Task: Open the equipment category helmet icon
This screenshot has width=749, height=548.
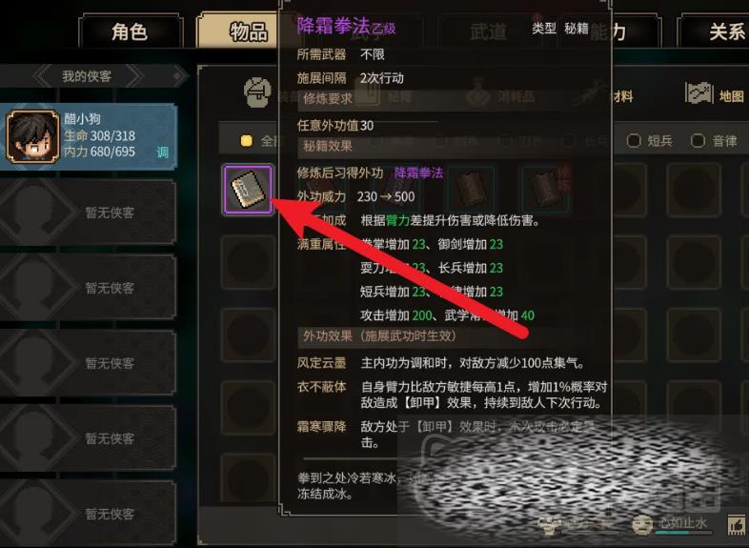Action: [x=258, y=92]
